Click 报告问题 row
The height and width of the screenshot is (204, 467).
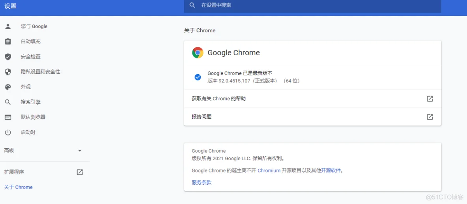(x=312, y=117)
